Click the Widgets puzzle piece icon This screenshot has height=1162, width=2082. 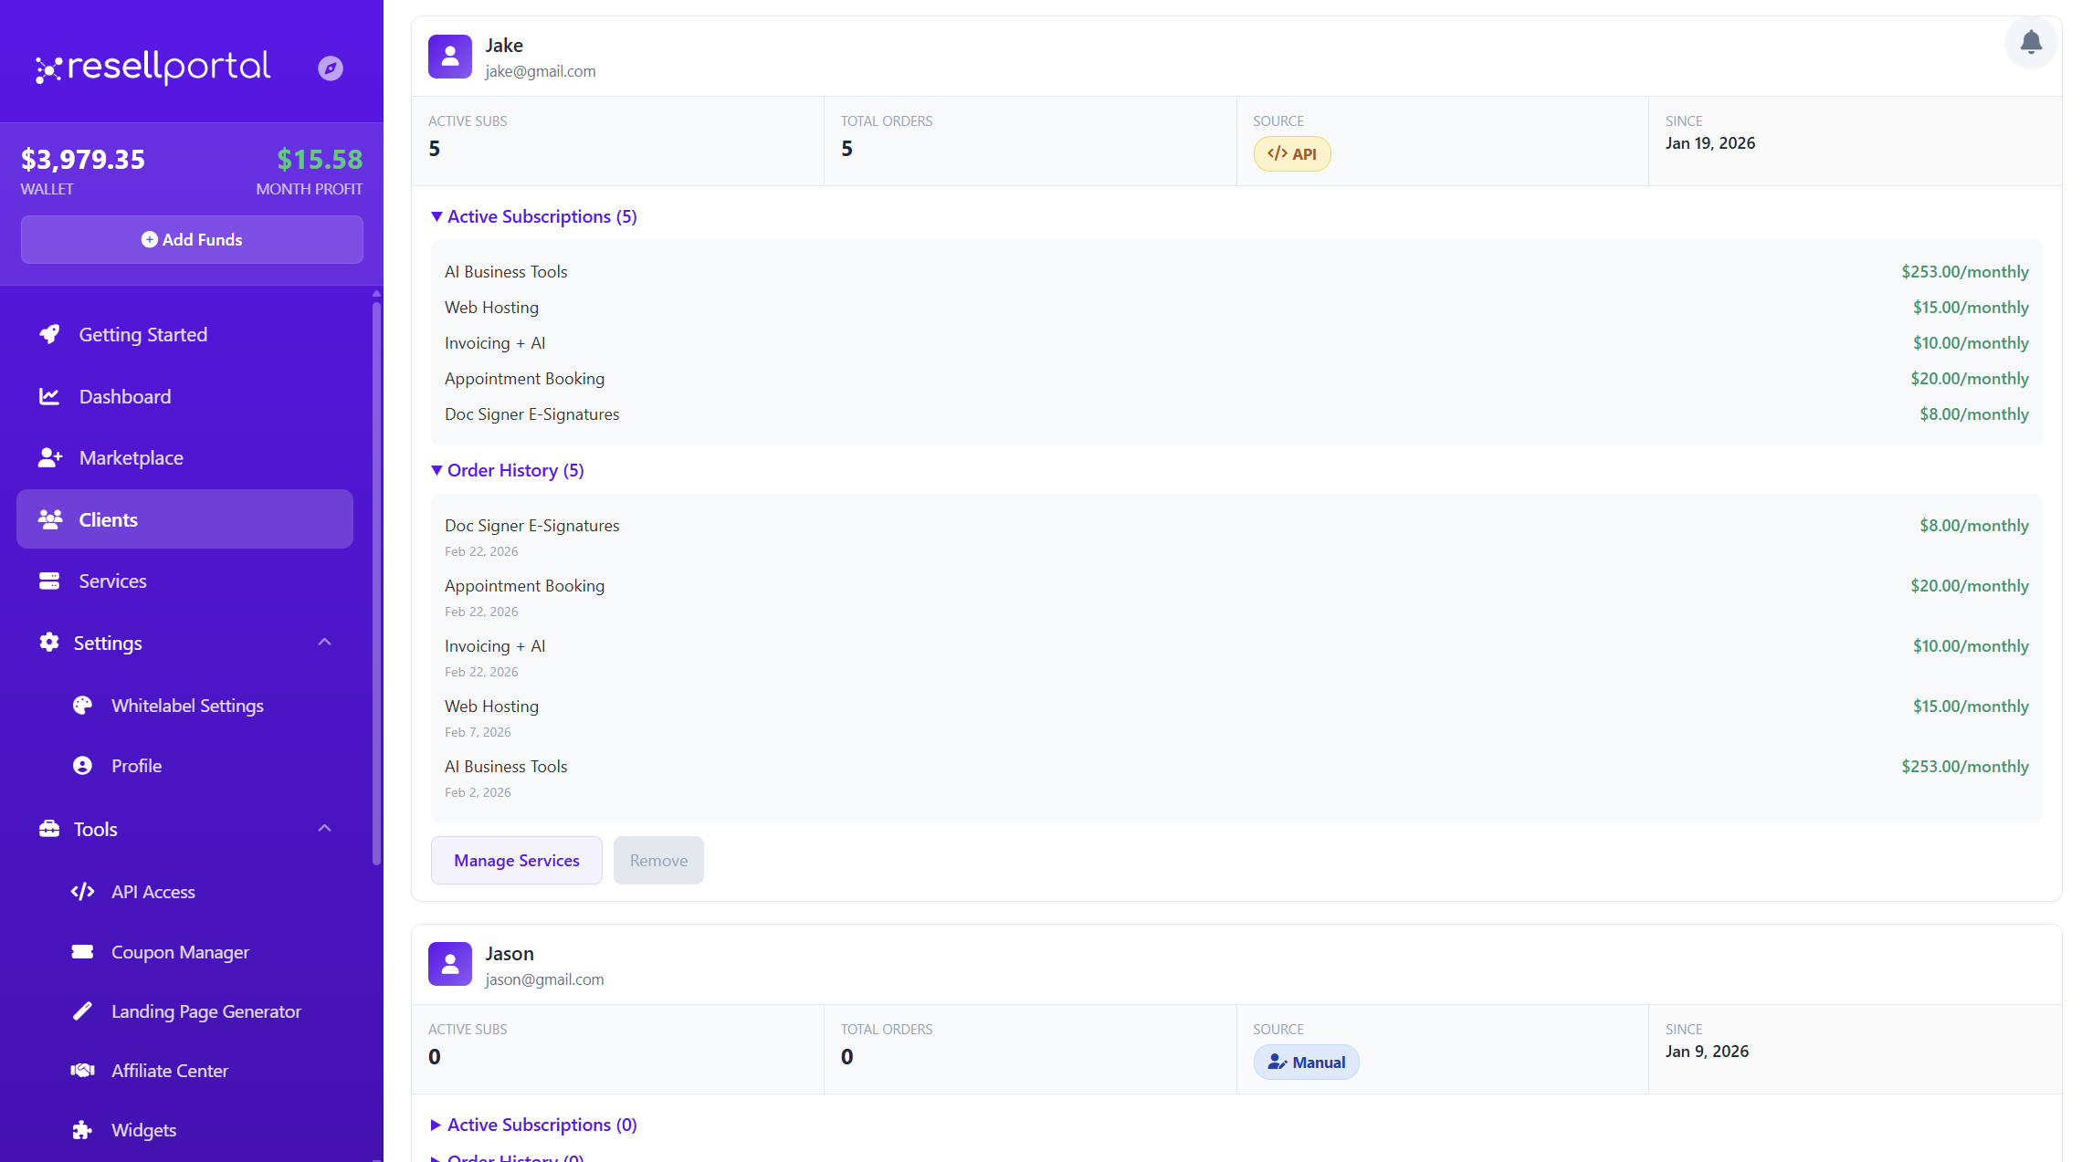pos(82,1130)
